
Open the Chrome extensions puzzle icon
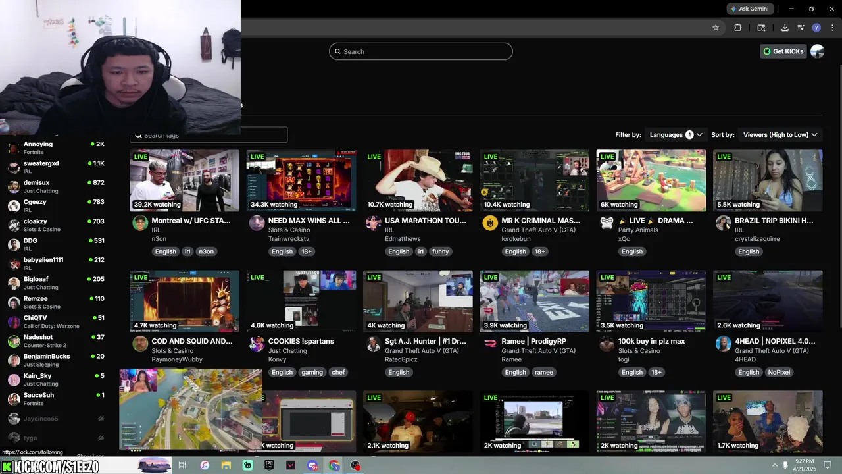[x=737, y=28]
